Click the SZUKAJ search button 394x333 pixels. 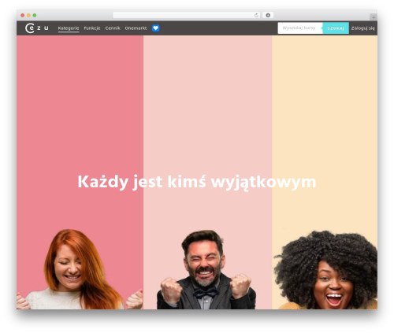tap(336, 28)
